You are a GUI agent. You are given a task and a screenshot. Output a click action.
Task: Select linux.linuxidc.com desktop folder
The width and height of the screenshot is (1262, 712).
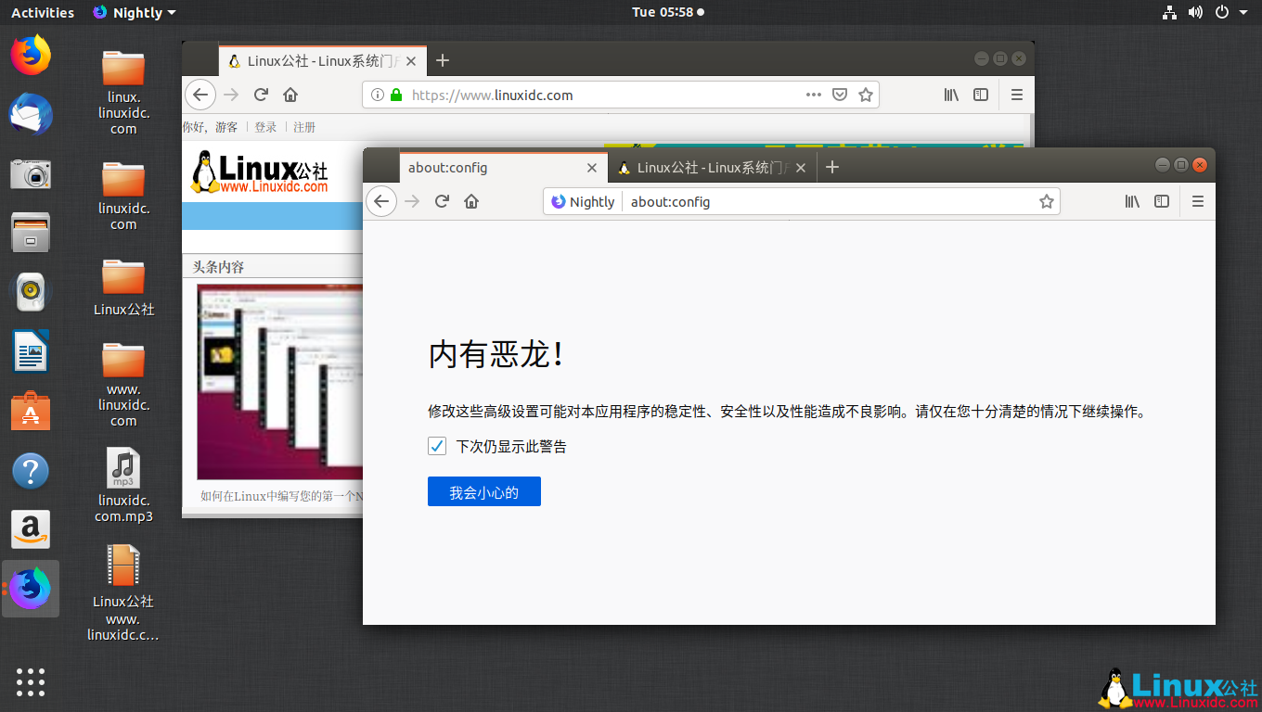tap(123, 92)
